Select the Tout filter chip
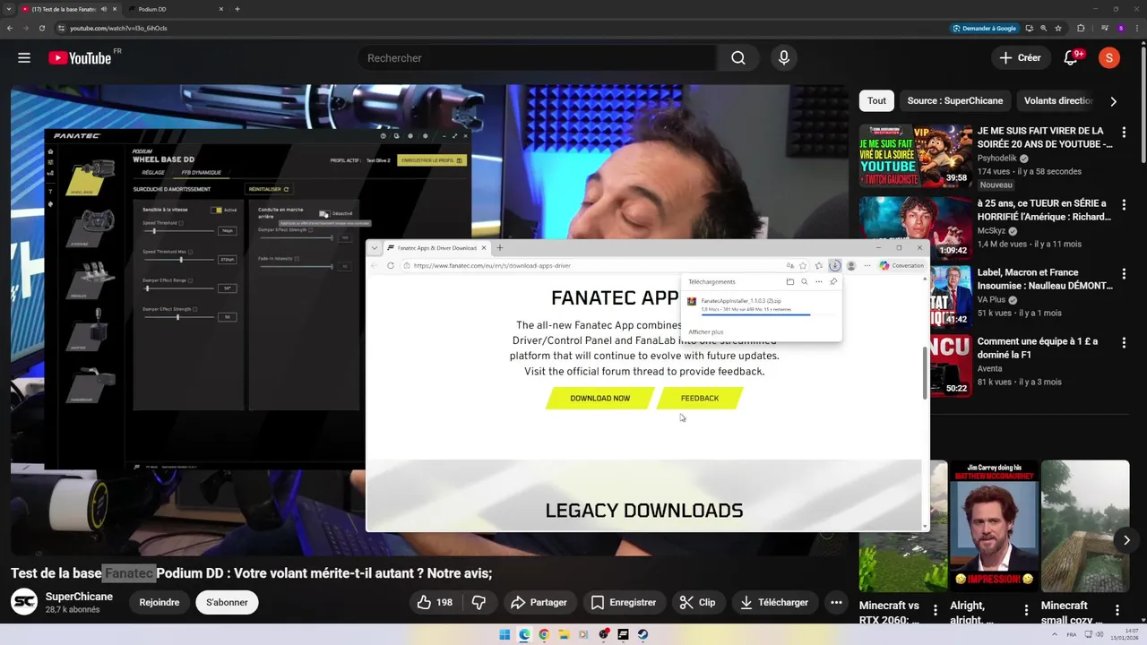 tap(876, 101)
